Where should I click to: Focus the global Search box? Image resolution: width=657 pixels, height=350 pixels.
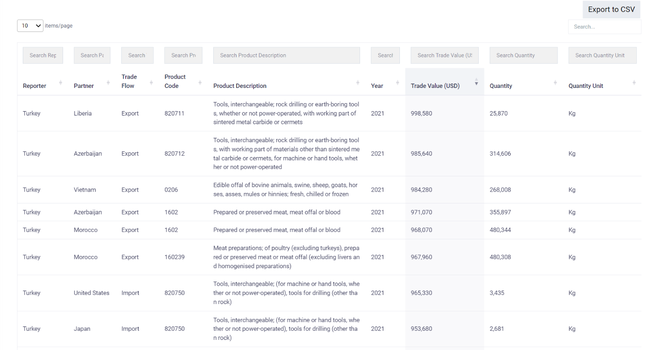[x=604, y=27]
